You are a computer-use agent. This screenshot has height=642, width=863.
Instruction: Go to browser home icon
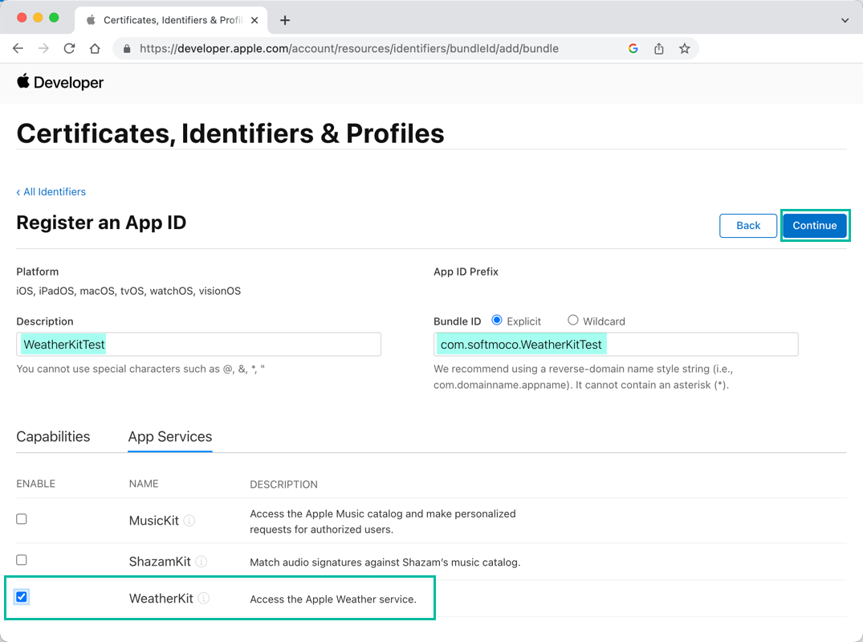click(x=95, y=48)
